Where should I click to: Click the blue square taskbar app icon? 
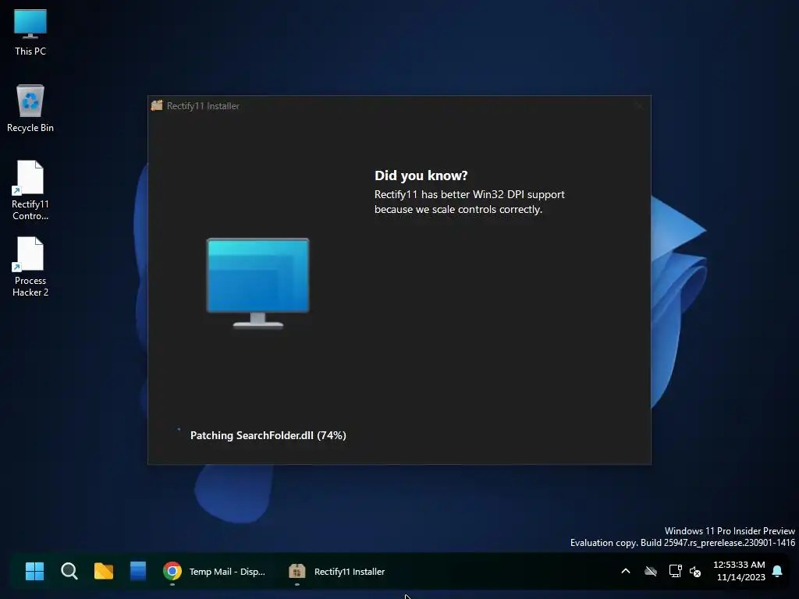pyautogui.click(x=137, y=571)
